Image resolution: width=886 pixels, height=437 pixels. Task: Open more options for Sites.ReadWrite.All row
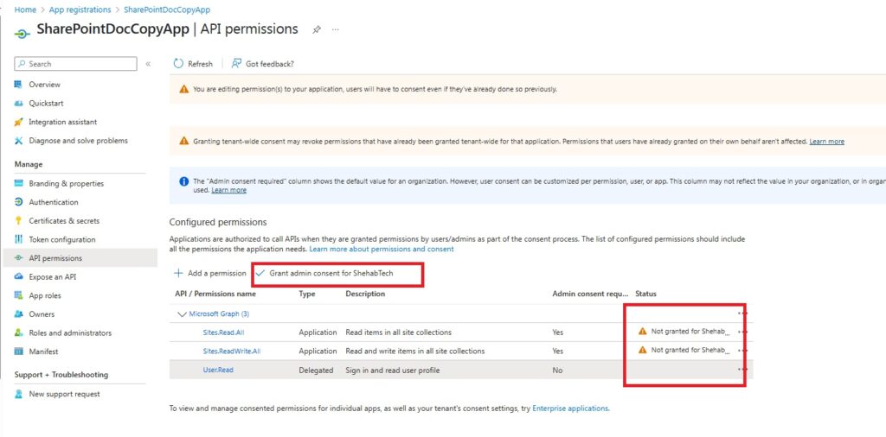pyautogui.click(x=742, y=351)
